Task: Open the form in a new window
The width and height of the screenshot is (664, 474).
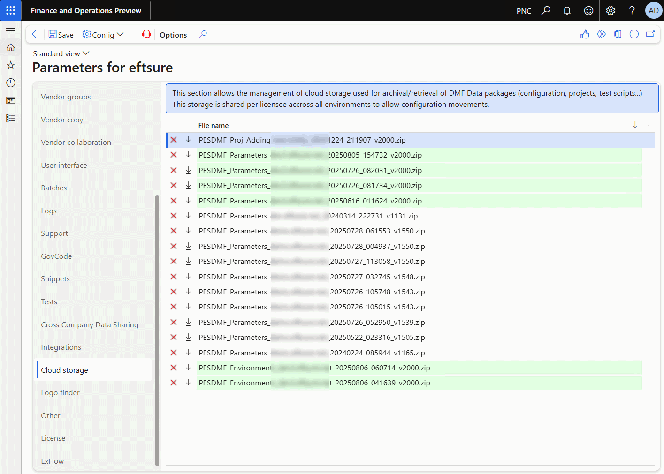Action: click(650, 34)
